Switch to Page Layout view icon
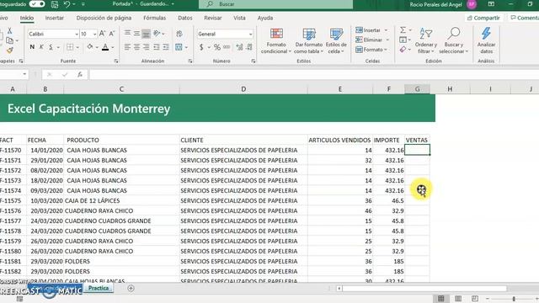The width and height of the screenshot is (539, 303). (458, 299)
